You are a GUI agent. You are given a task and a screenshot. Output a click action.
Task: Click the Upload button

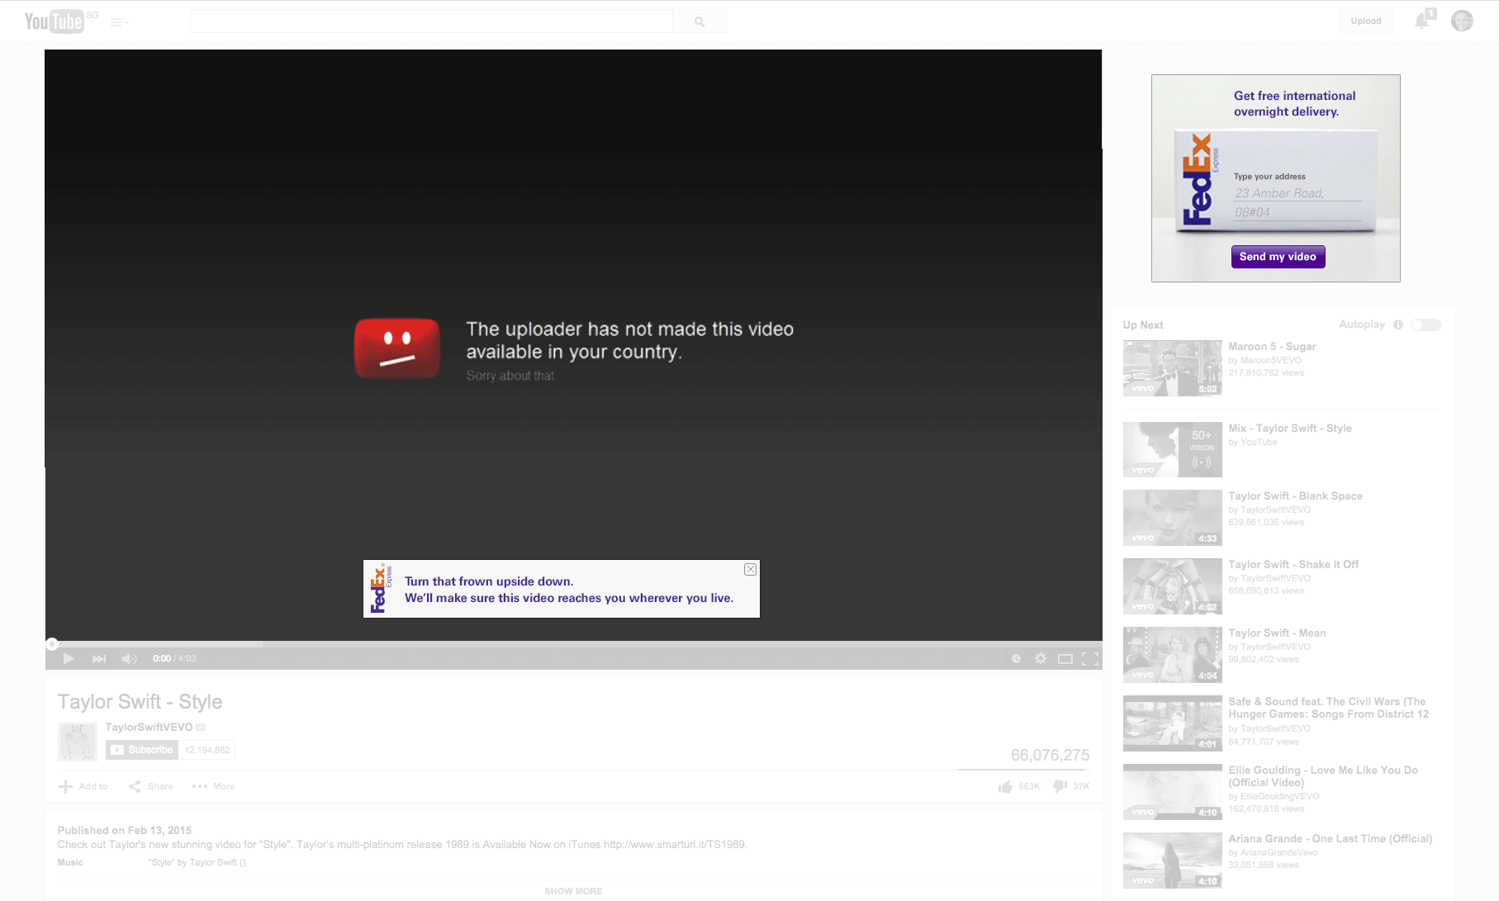click(1366, 21)
